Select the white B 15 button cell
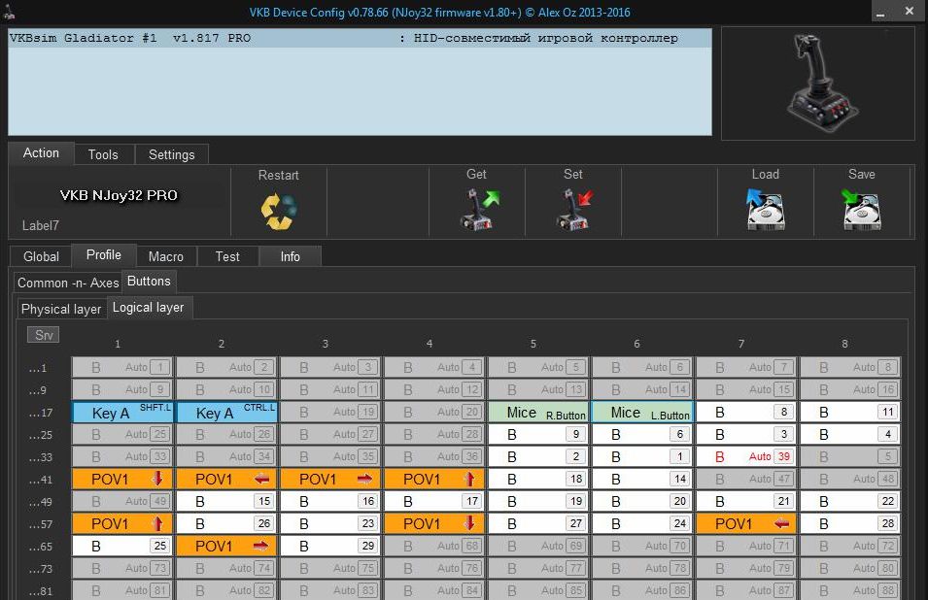The image size is (928, 600). tap(226, 501)
